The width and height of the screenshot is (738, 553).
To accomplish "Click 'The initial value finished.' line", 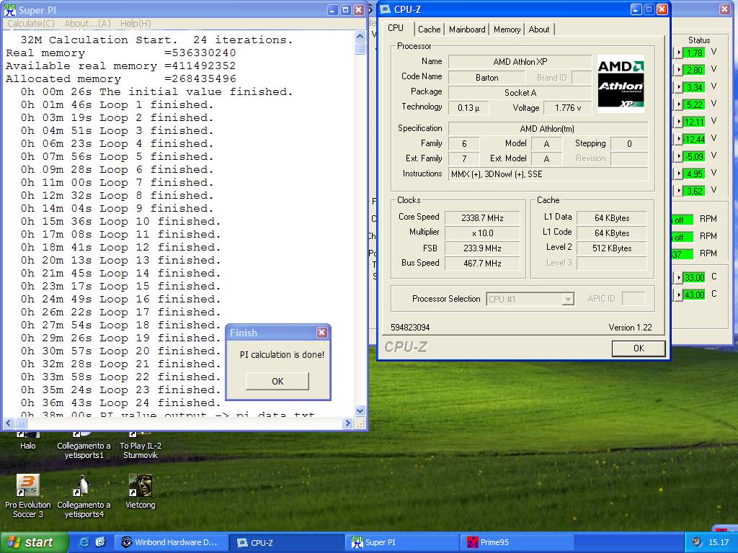I will (x=156, y=91).
